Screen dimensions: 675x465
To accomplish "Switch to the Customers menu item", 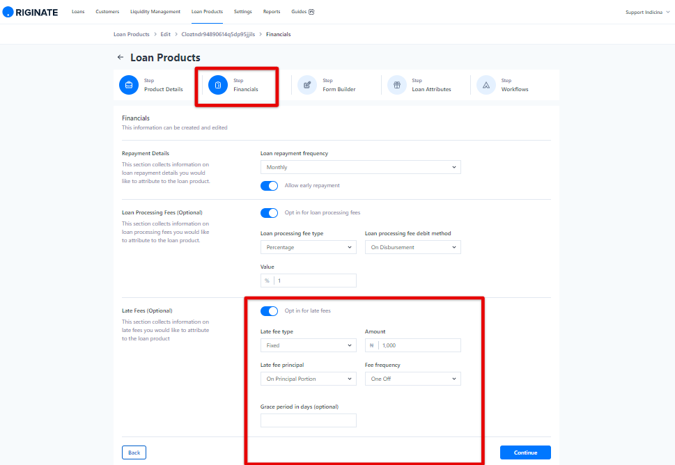I will coord(109,11).
